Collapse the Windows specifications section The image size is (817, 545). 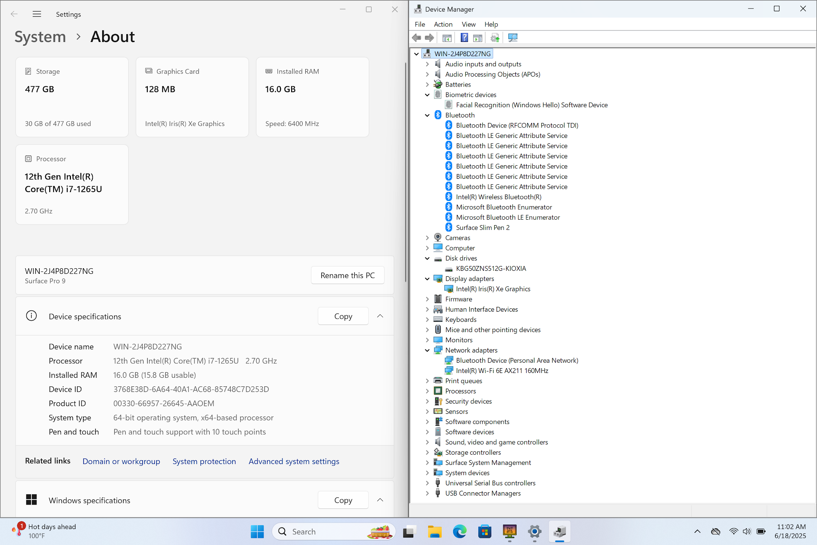380,500
